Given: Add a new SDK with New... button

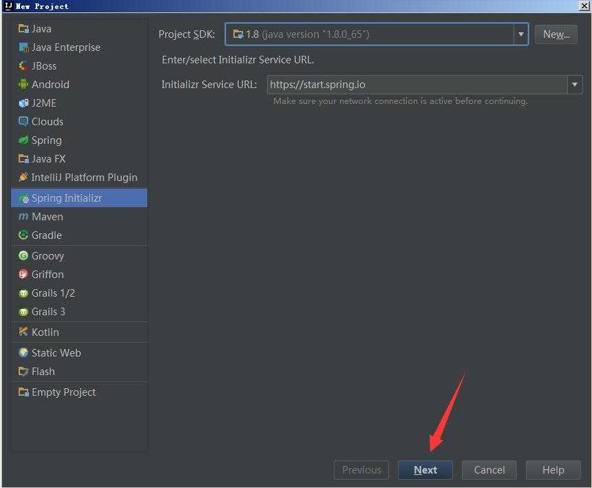Looking at the screenshot, I should coord(556,34).
